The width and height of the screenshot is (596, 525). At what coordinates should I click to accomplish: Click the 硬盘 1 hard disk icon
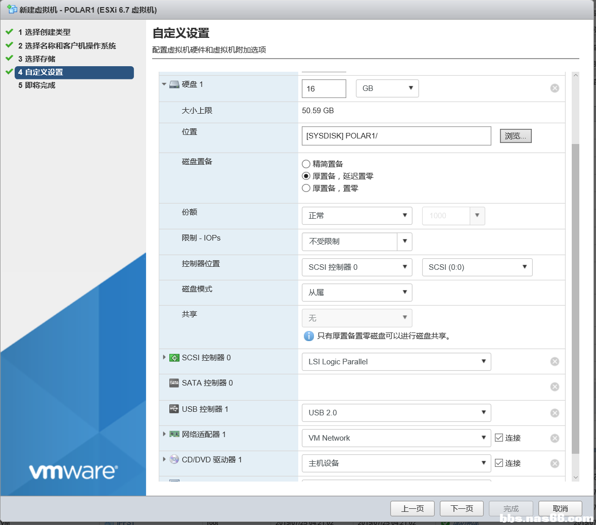coord(174,84)
